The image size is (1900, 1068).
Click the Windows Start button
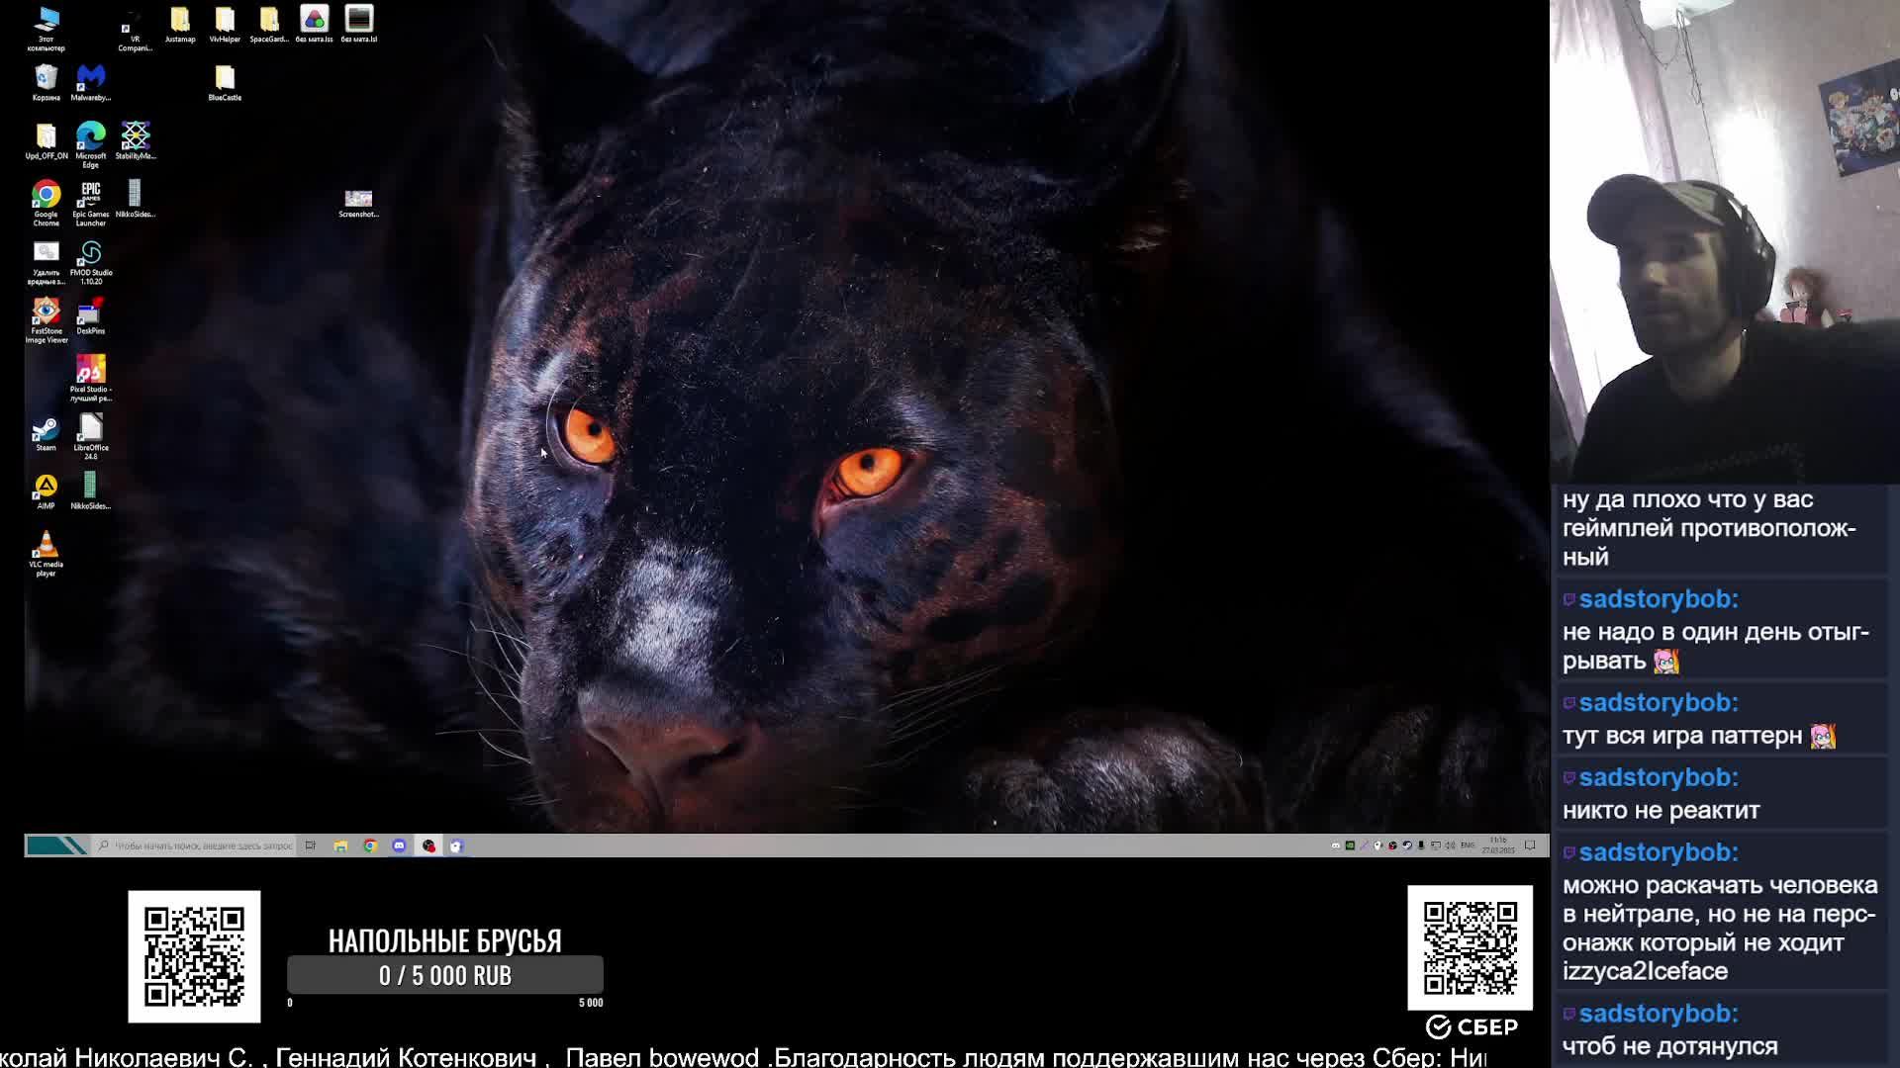(56, 845)
